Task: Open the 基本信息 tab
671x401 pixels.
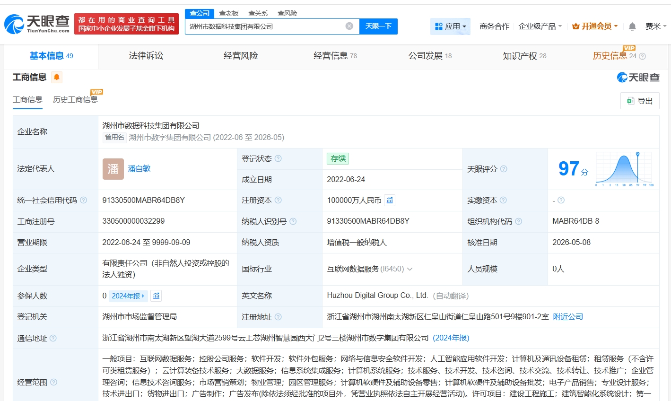Action: (x=51, y=56)
